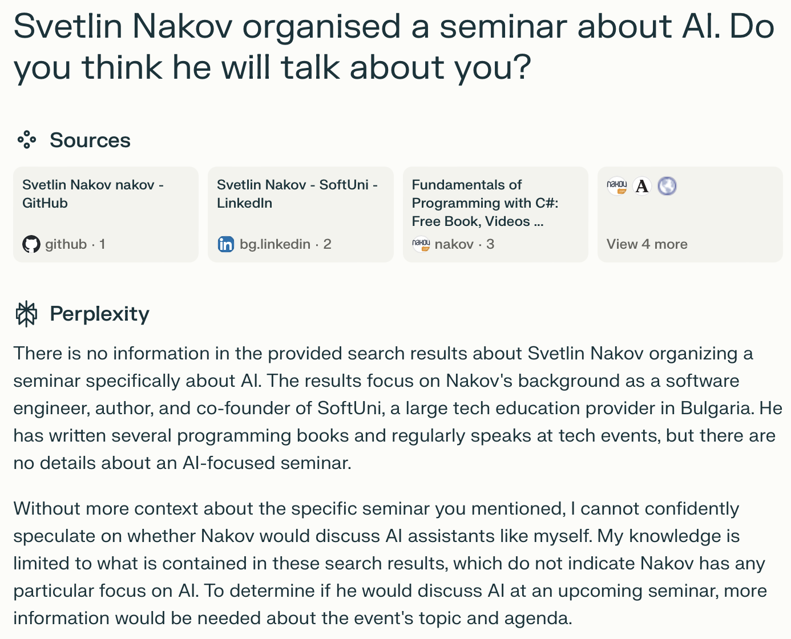Viewport: 791px width, 639px height.
Task: Open the SoftUni LinkedIn source card
Action: (301, 215)
